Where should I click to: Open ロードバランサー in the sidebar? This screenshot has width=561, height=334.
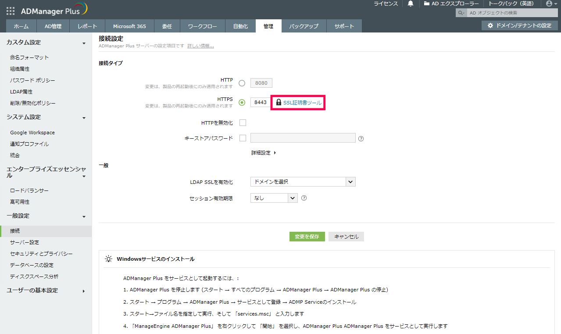29,190
